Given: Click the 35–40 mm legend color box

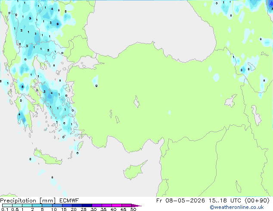Looking at the screenshot, I should click(106, 205).
